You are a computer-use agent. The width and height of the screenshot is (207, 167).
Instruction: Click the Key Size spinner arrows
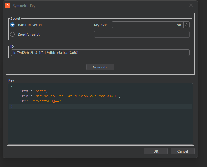[x=187, y=24]
